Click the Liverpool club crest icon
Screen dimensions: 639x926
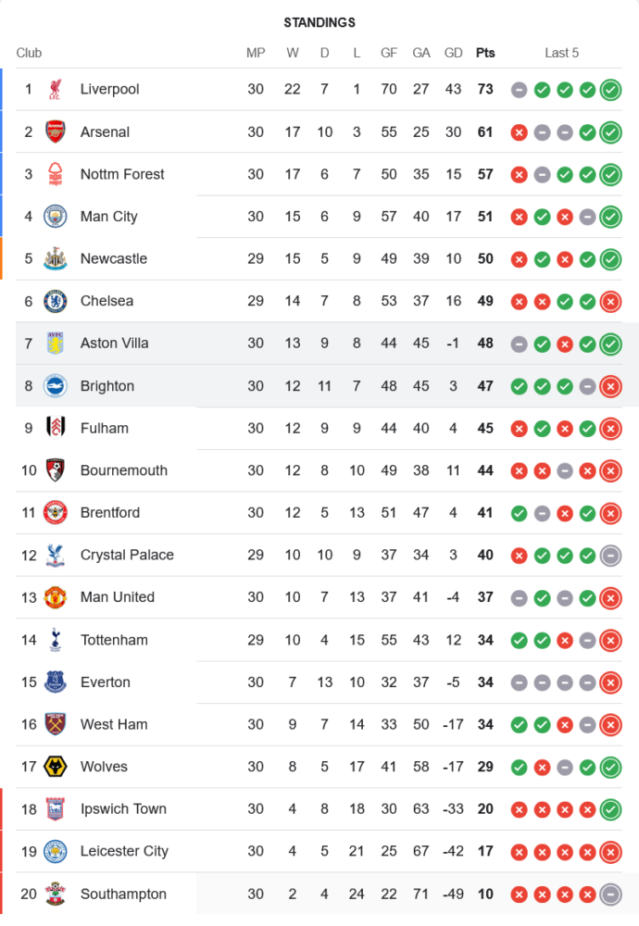point(56,89)
